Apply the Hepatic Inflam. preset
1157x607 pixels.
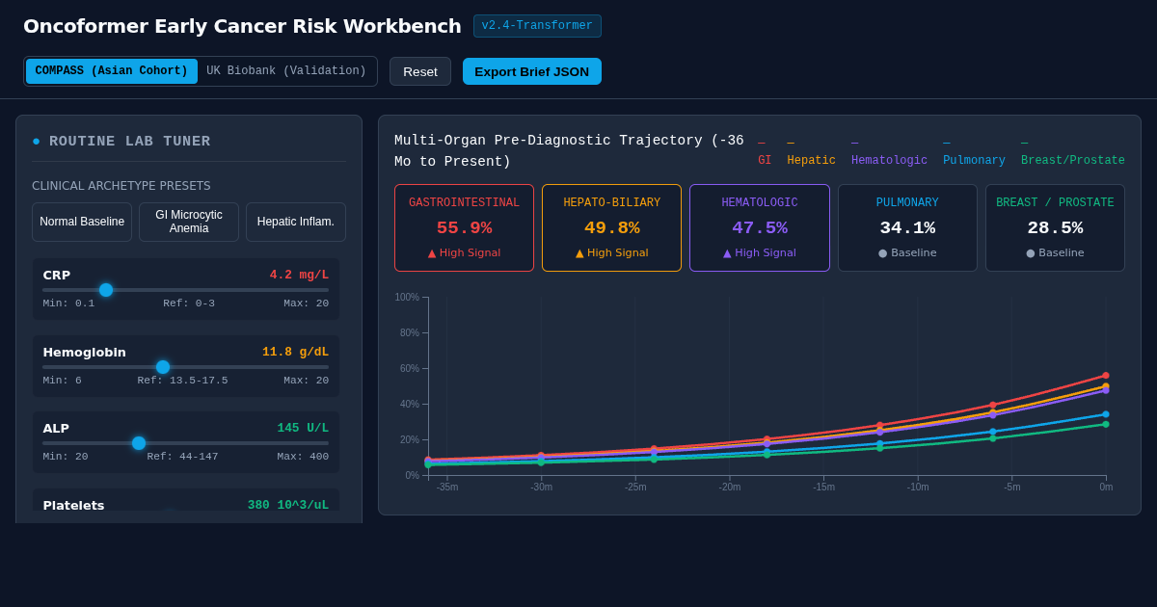coord(296,222)
